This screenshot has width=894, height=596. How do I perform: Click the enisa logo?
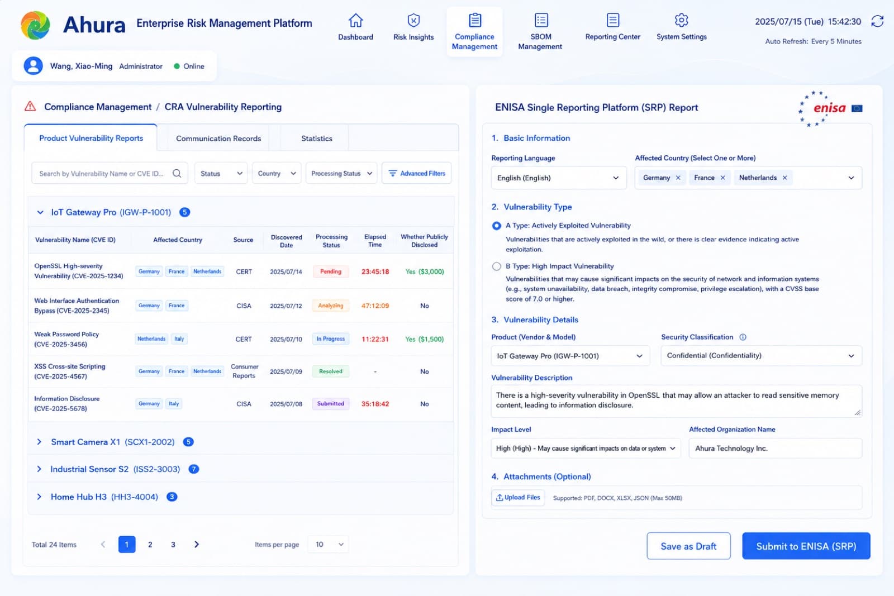point(830,108)
